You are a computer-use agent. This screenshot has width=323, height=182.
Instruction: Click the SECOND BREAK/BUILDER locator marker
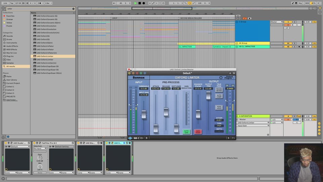pos(190,18)
